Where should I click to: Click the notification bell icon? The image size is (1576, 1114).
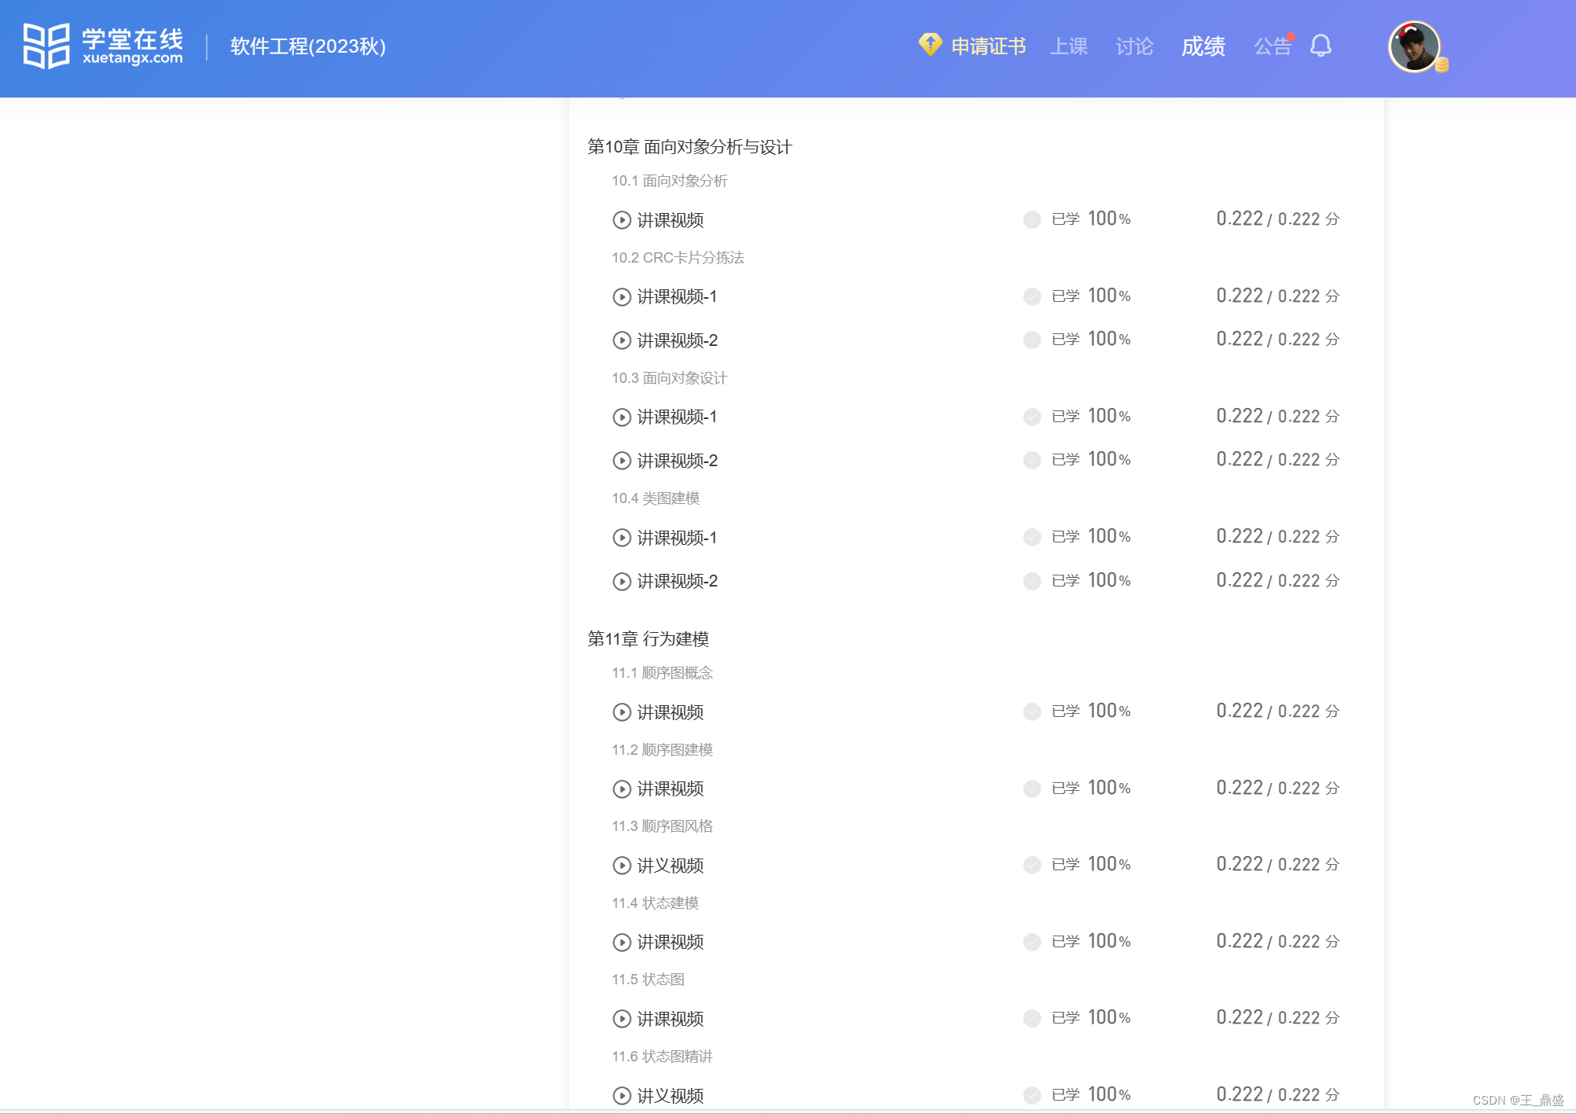(1321, 46)
